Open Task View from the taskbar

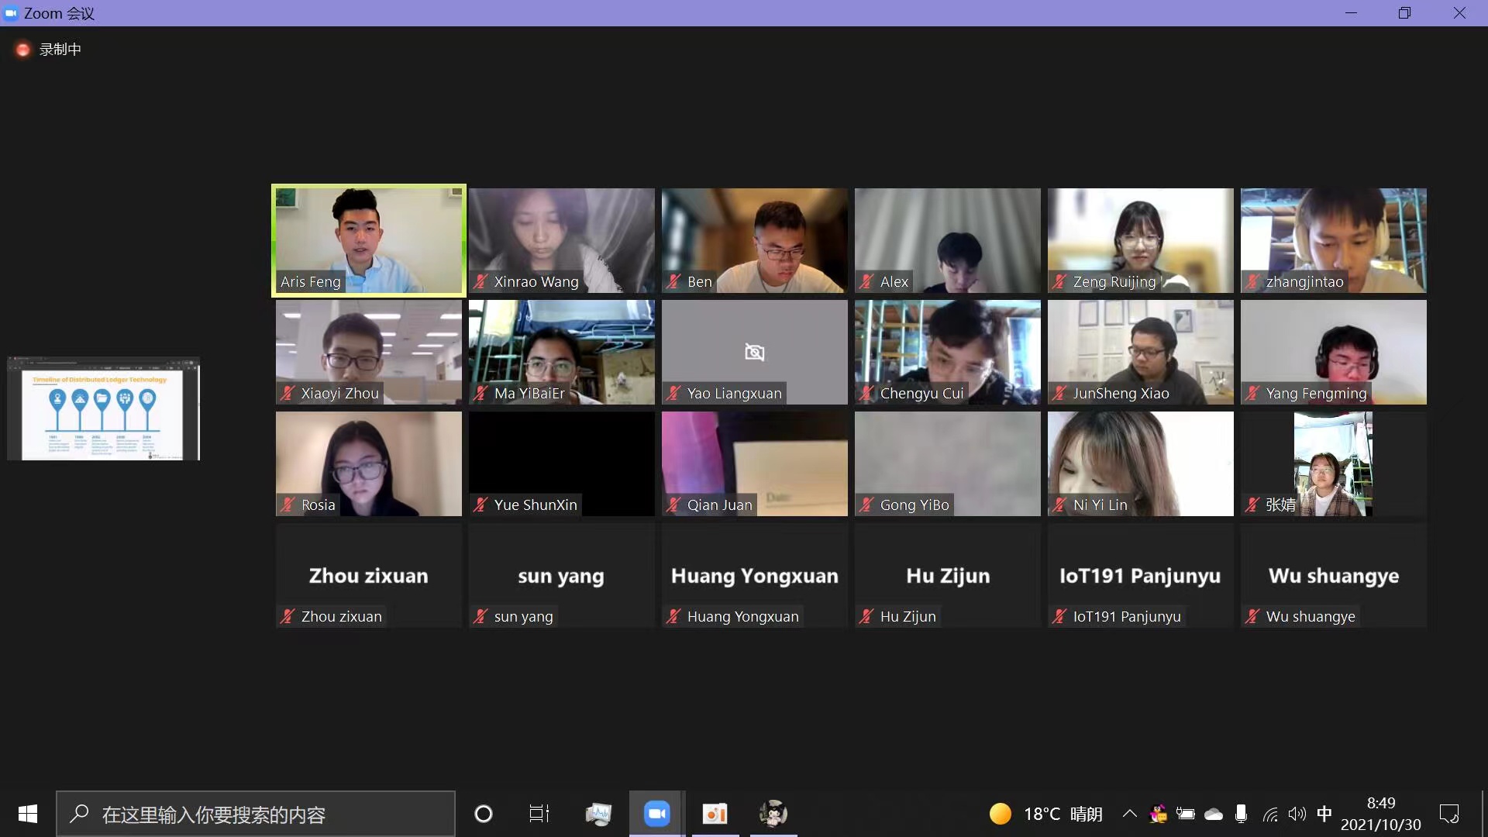point(539,814)
